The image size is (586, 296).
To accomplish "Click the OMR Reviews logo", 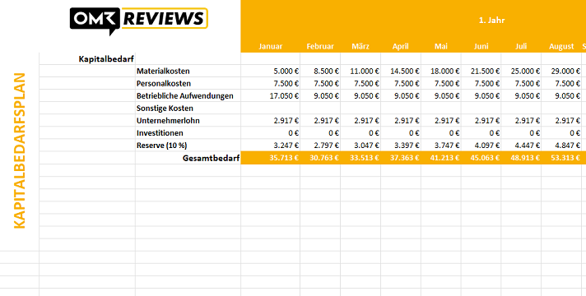I will click(138, 21).
